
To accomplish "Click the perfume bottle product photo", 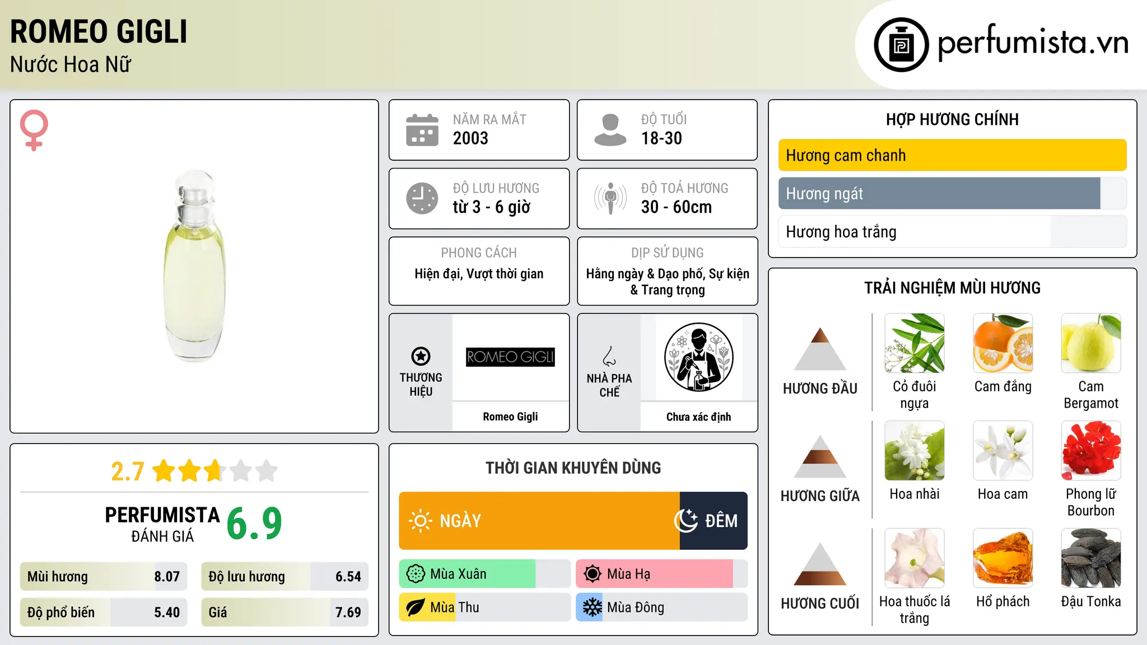I will [194, 265].
